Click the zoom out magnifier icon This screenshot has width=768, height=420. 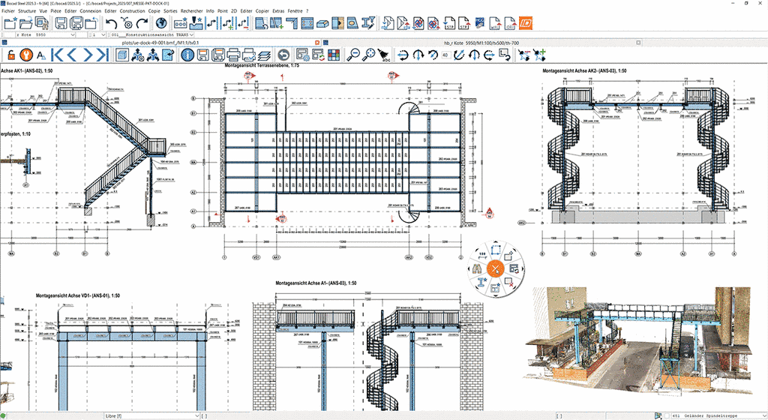(353, 55)
